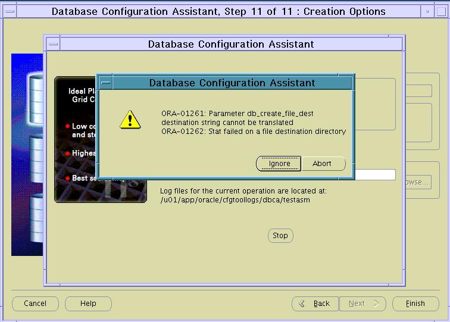Click the Cancel button in the wizard
The width and height of the screenshot is (450, 322).
coord(35,304)
